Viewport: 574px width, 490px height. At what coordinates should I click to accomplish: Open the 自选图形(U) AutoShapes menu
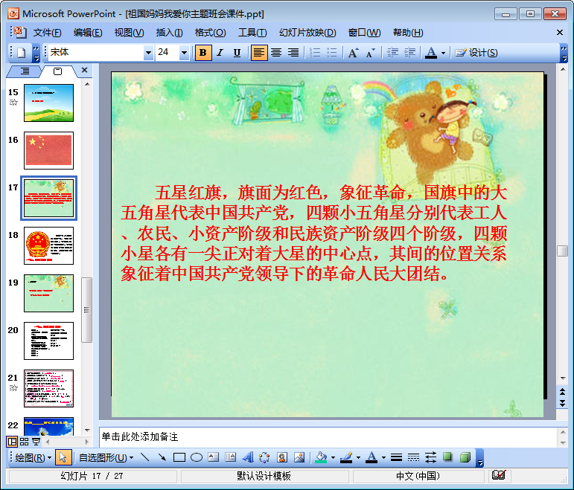pyautogui.click(x=106, y=458)
